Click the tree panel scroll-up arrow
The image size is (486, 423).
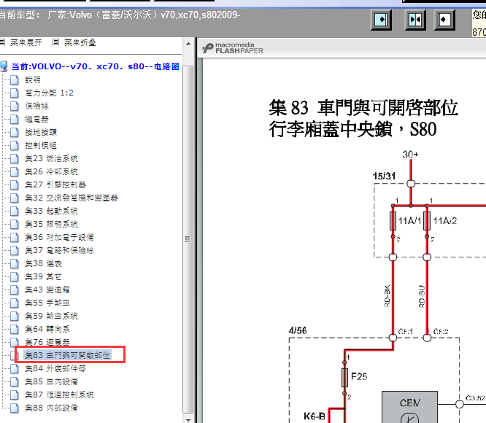(188, 44)
